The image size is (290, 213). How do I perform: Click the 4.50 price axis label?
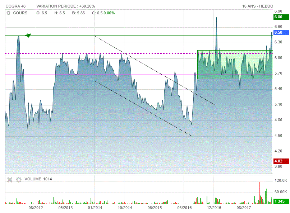(x=279, y=136)
